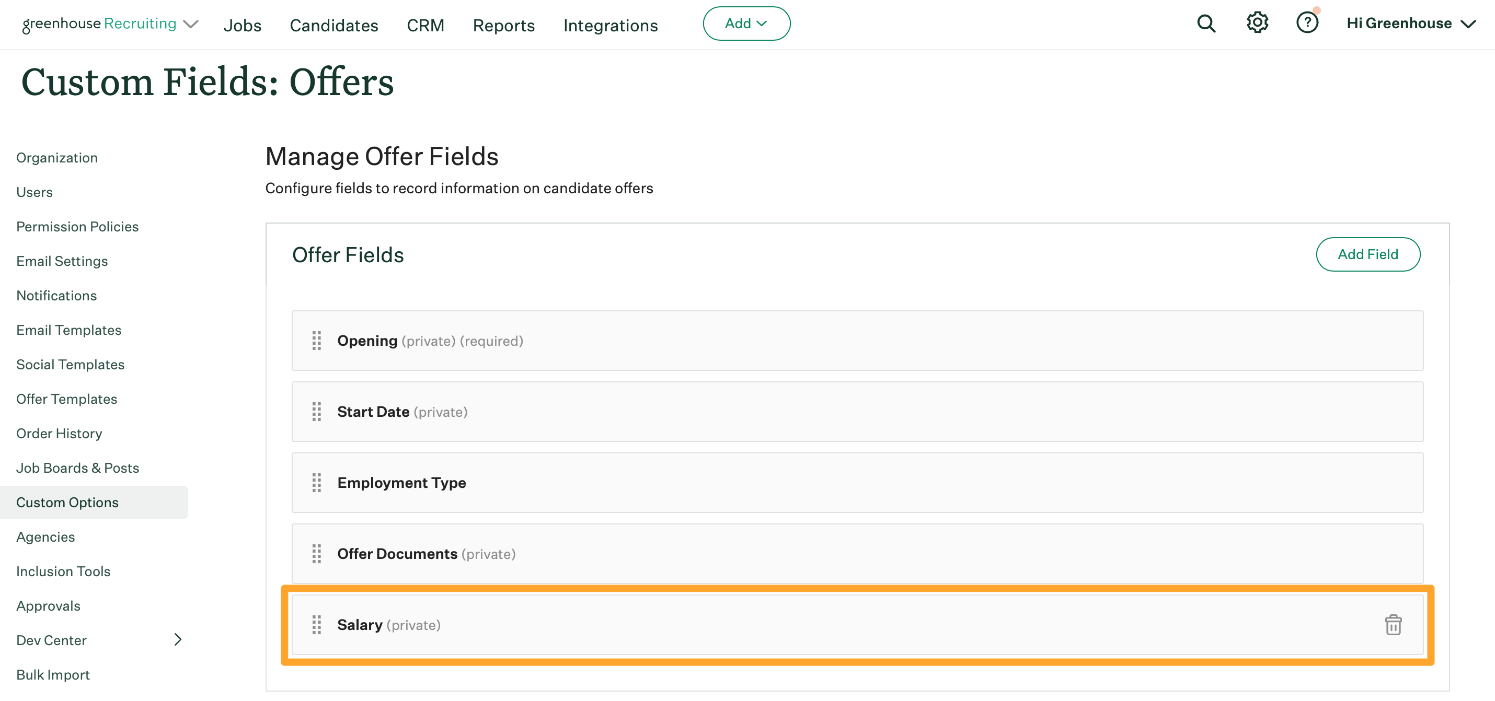The width and height of the screenshot is (1495, 701).
Task: Click the Salary field drag handle
Action: (316, 624)
